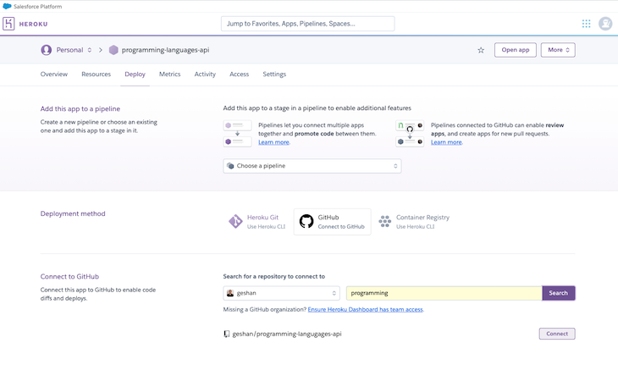Open the More actions dropdown
This screenshot has width=618, height=365.
tap(558, 50)
